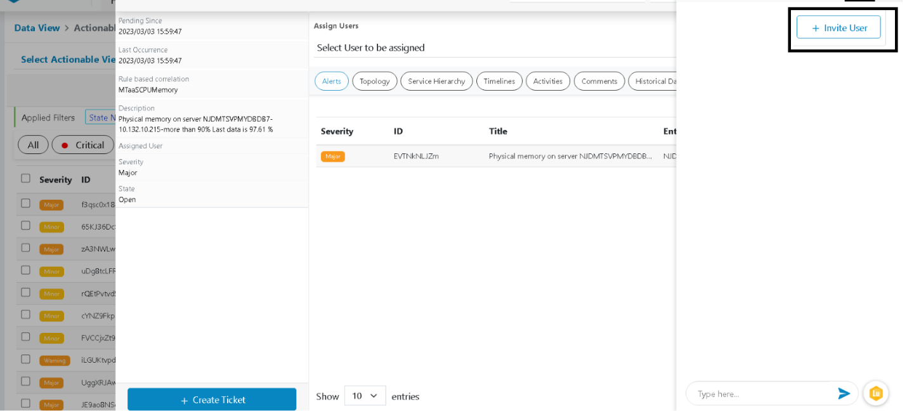The width and height of the screenshot is (907, 414).
Task: Tick the select-all checkbox beside Severity header
Action: point(25,178)
